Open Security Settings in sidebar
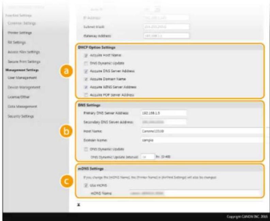Image resolution: width=270 pixels, height=221 pixels. pos(21,116)
